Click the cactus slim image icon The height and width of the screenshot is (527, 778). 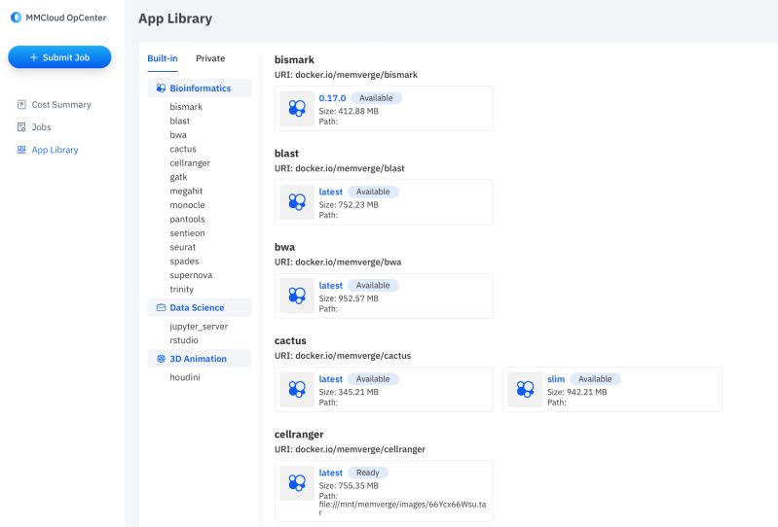point(525,389)
